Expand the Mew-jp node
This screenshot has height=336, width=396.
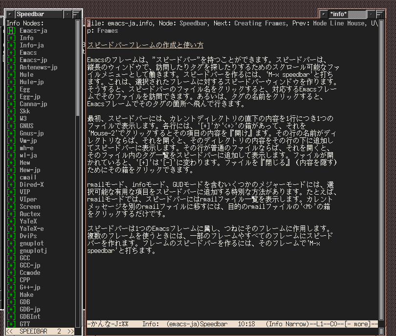[11, 170]
